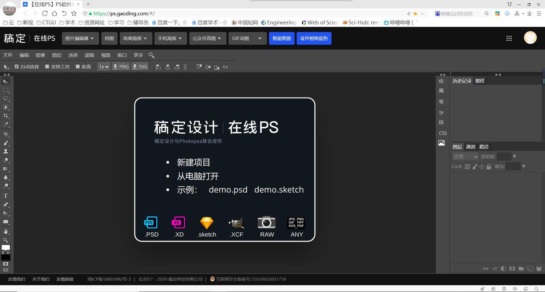Click the user avatar in header
This screenshot has height=292, width=545.
(x=530, y=37)
